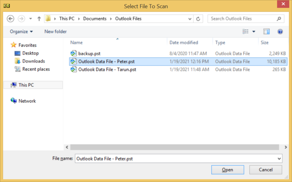Expand the address bar history dropdown

point(190,19)
